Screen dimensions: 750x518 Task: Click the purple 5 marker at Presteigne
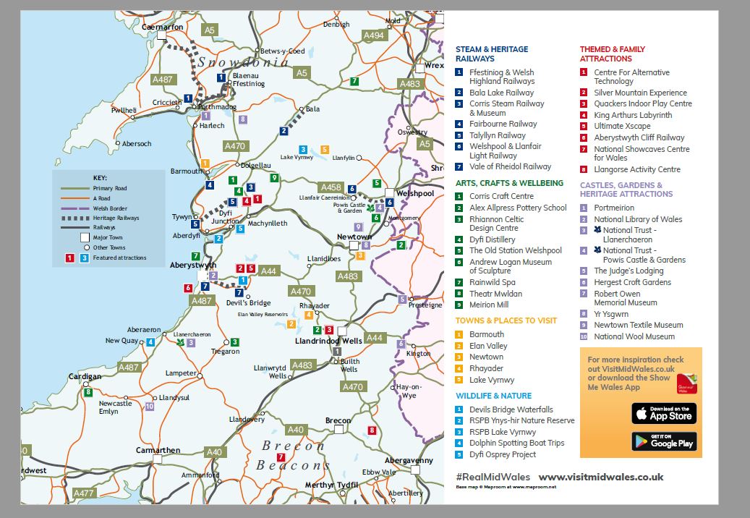point(402,300)
